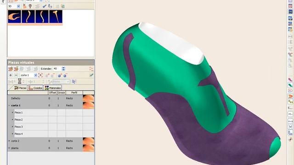Click the material swatch for corte 1
The width and height of the screenshot is (294, 165).
tap(89, 105)
